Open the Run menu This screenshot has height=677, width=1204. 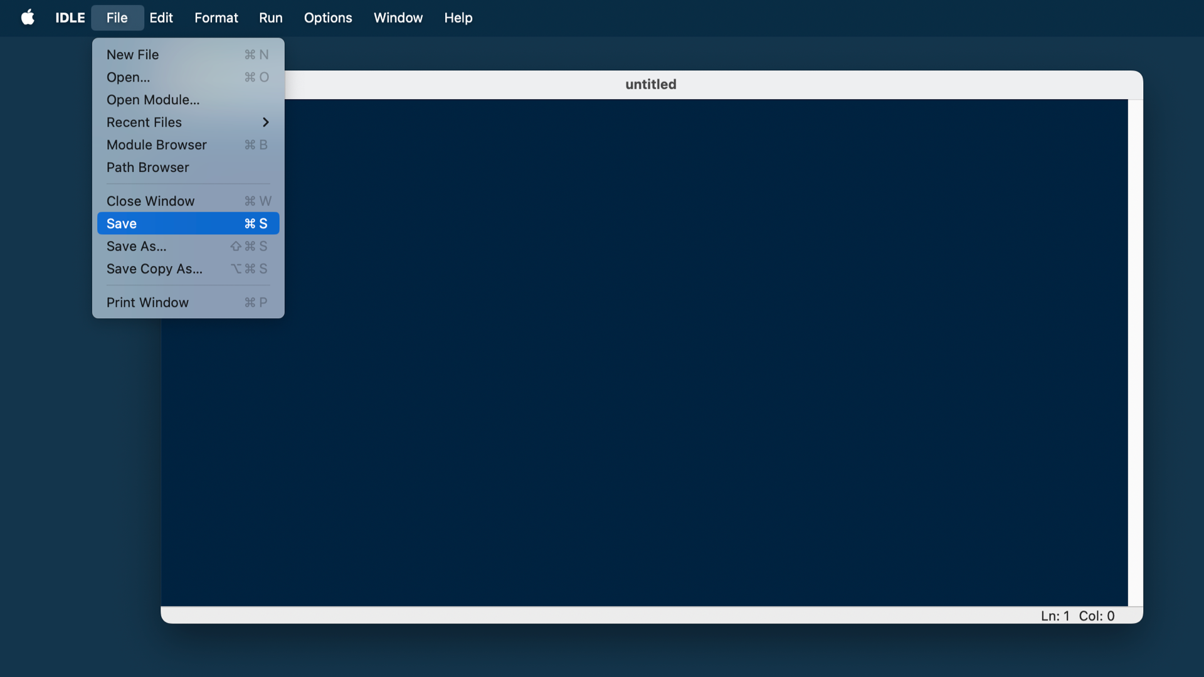[x=270, y=18]
